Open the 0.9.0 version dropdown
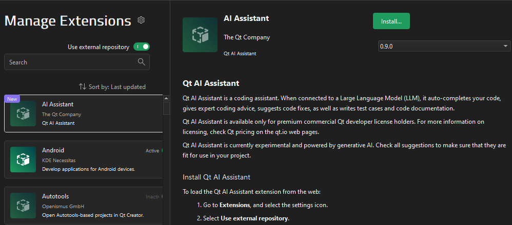 444,46
